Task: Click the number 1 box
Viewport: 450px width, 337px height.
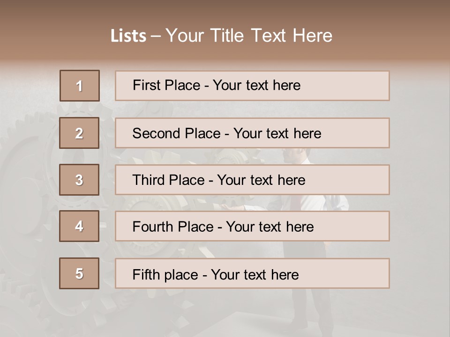Action: coord(80,86)
